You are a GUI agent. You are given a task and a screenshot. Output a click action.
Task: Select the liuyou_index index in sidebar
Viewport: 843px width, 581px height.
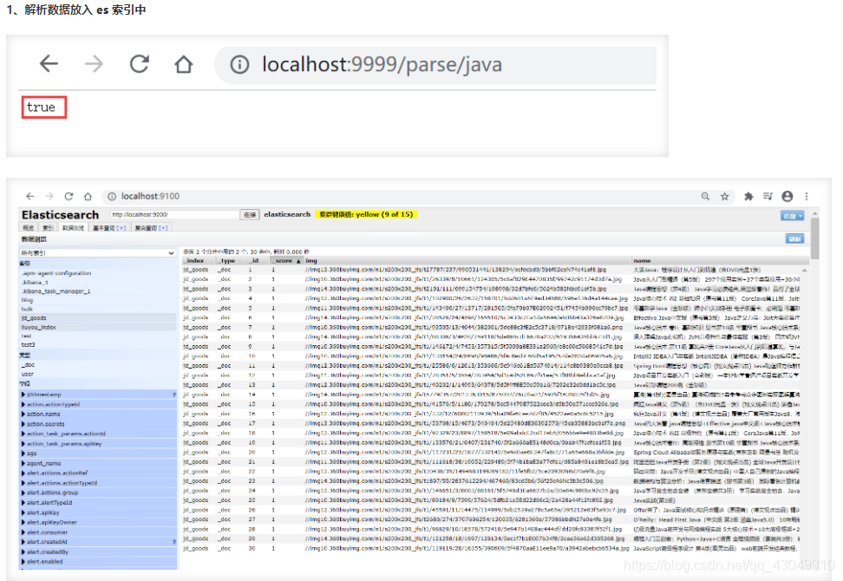point(98,327)
